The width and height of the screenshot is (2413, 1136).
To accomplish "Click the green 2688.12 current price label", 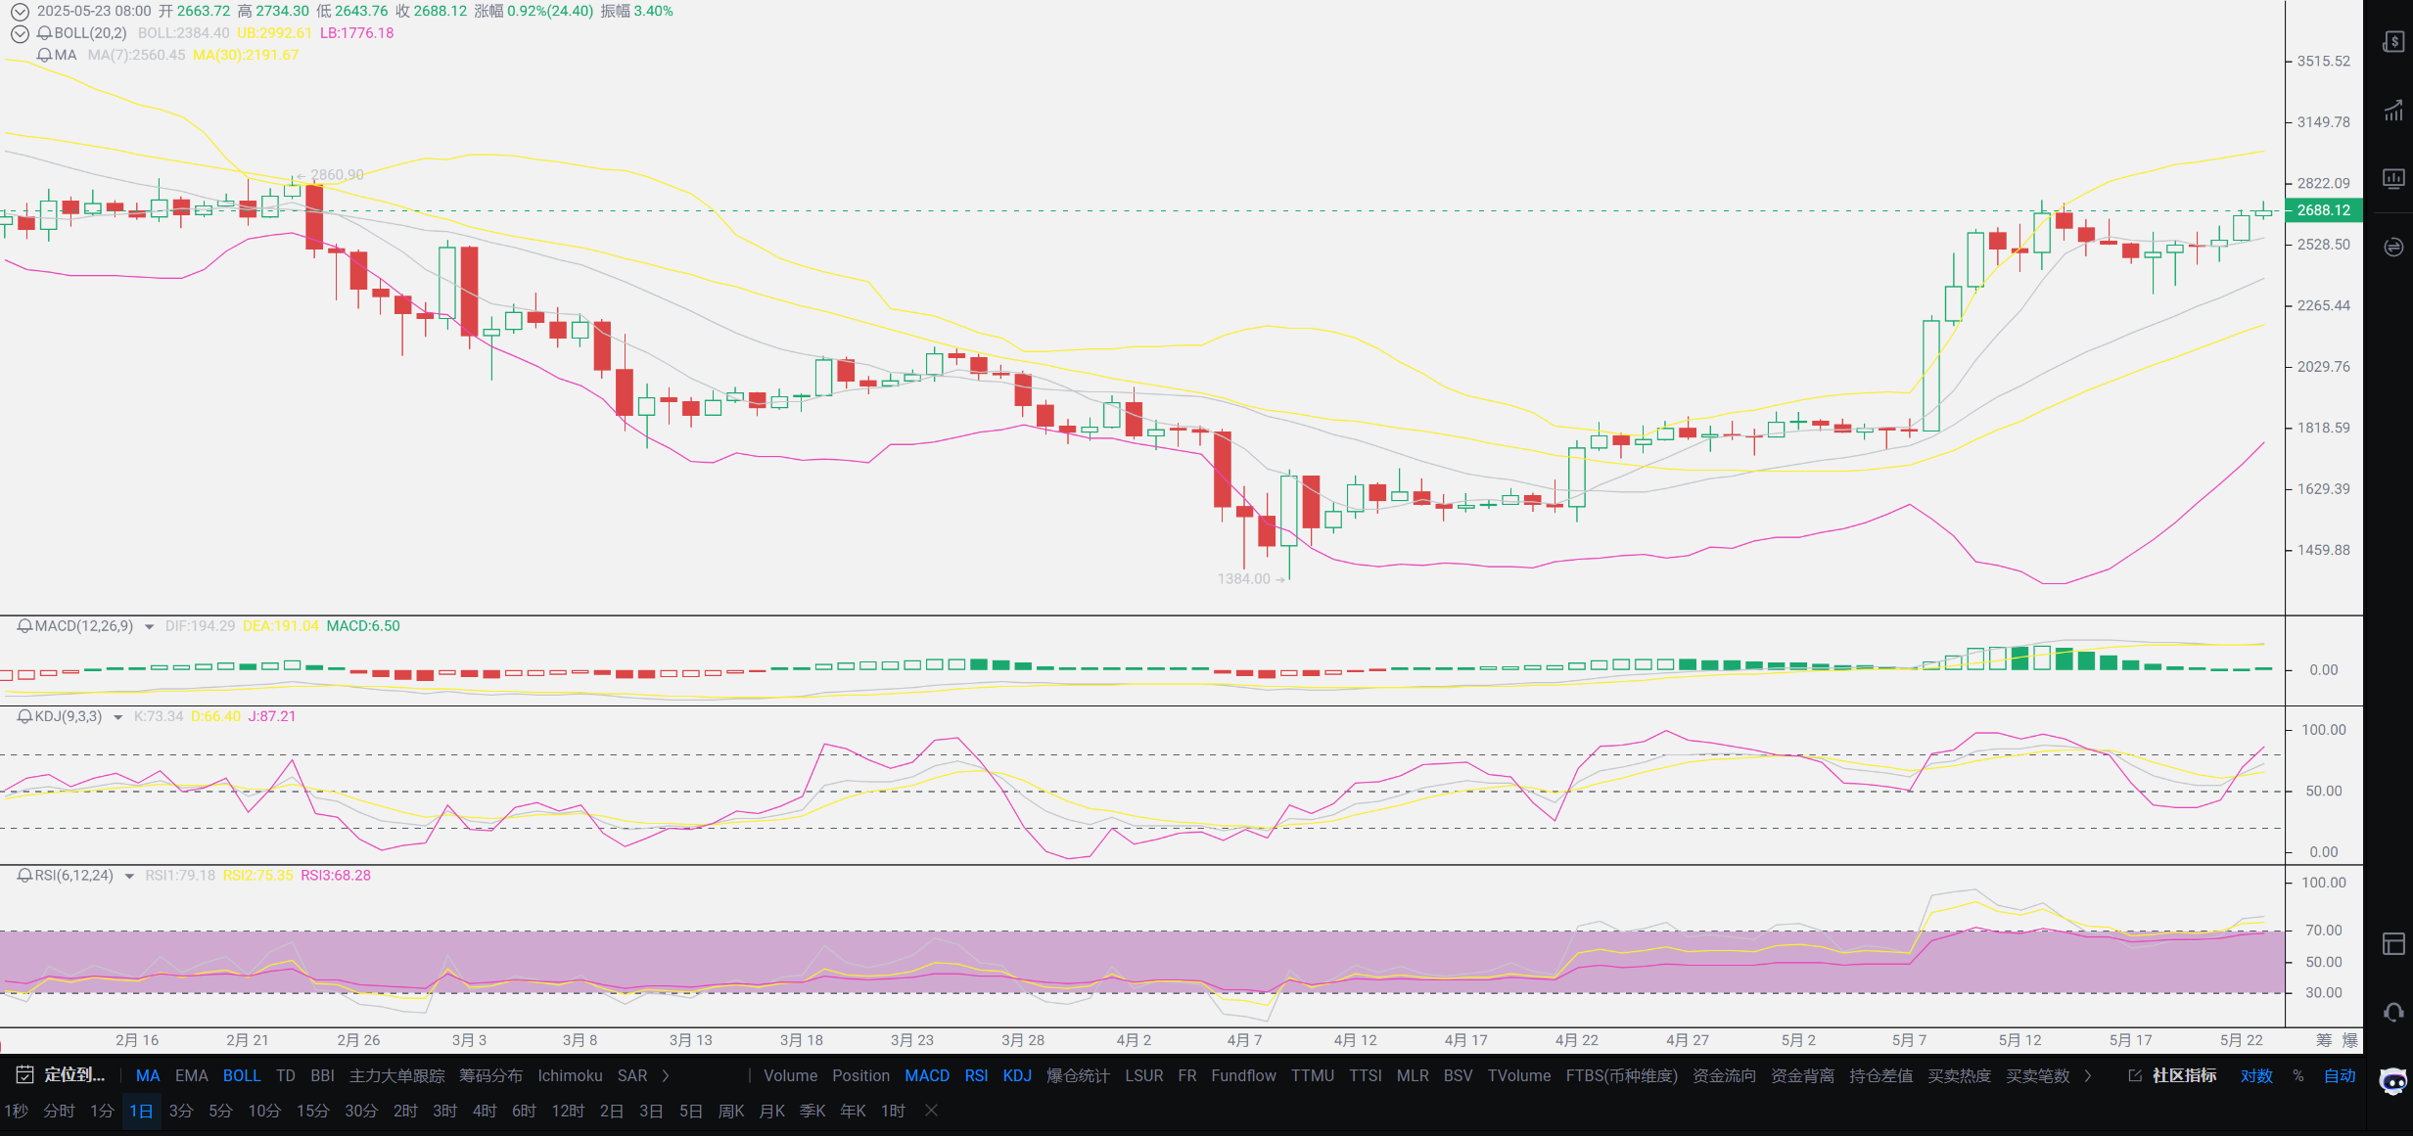I will (x=2324, y=210).
